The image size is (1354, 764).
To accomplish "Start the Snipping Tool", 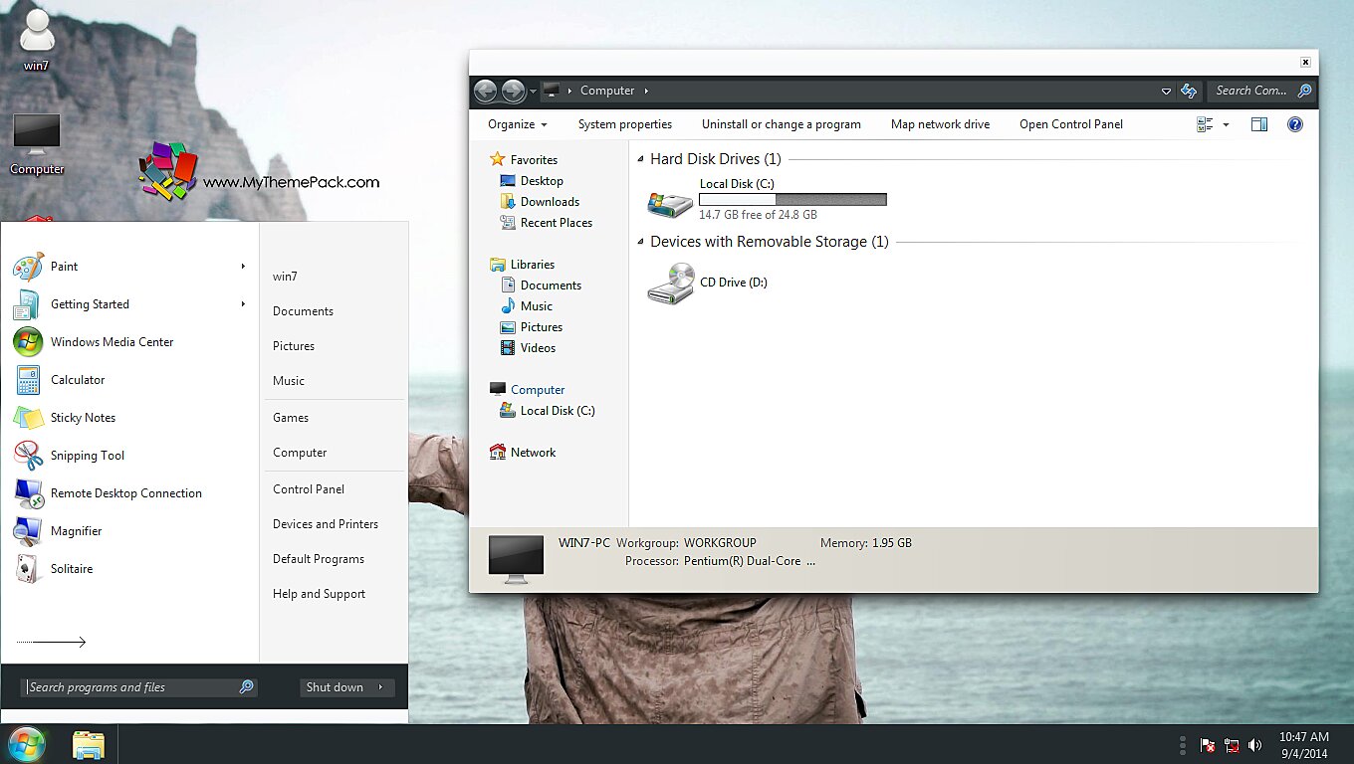I will (87, 456).
